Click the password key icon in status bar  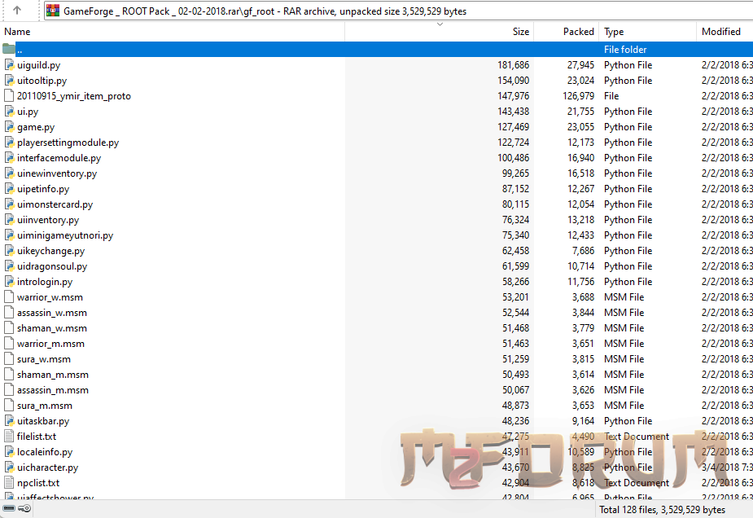pos(25,509)
